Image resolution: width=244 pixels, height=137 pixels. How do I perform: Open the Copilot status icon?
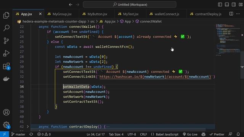(203, 134)
